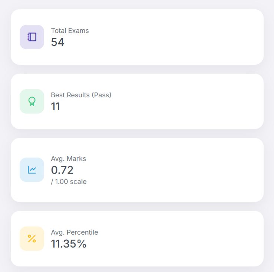Select the Avg. Marks label
Image resolution: width=274 pixels, height=272 pixels.
(68, 159)
